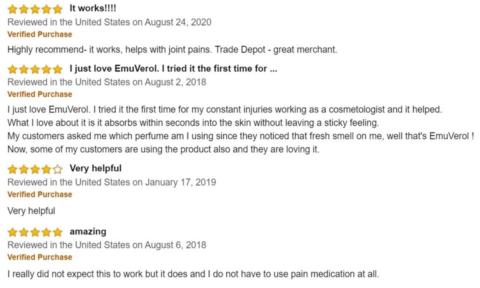Click the "Reviewed in the United States on August 24, 2020" line
This screenshot has width=480, height=288.
(109, 22)
